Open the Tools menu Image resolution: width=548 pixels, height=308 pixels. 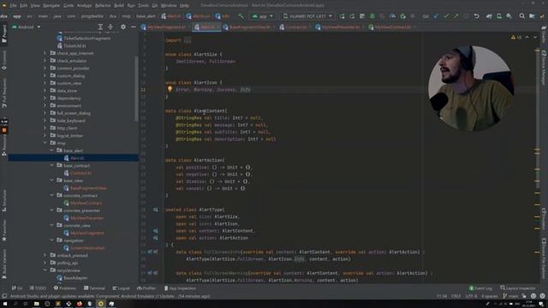pos(143,6)
